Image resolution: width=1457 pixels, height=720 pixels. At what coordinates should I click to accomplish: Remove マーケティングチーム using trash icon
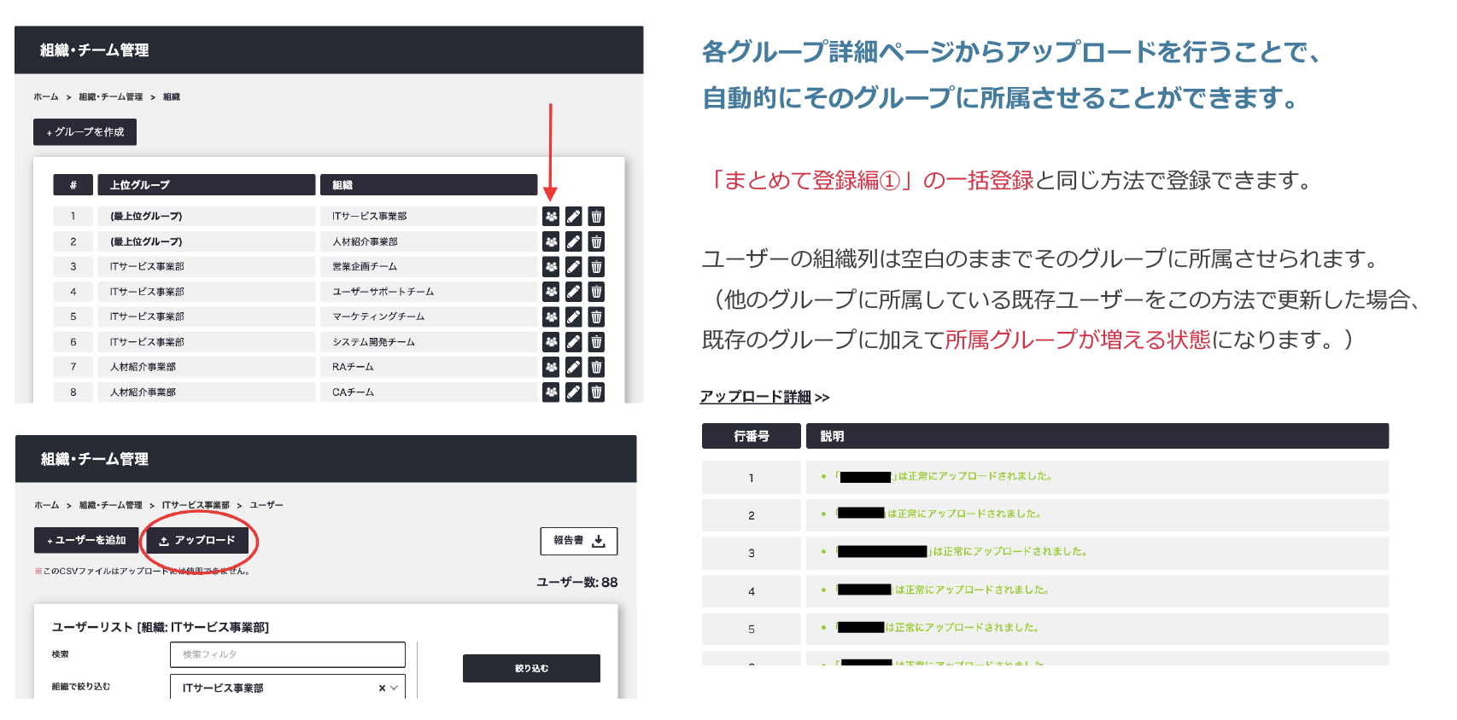[x=596, y=316]
